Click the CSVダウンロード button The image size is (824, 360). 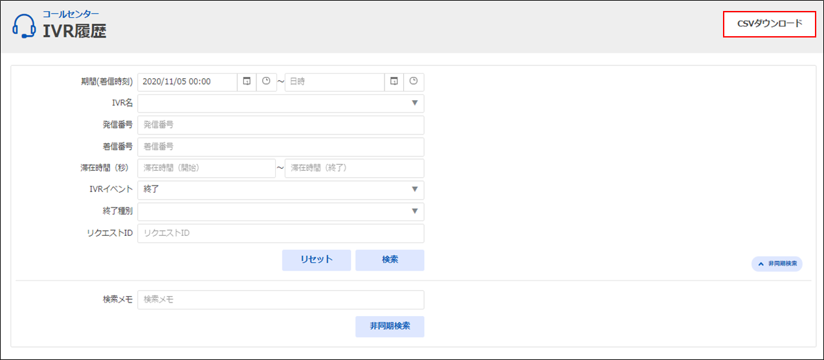pos(769,24)
